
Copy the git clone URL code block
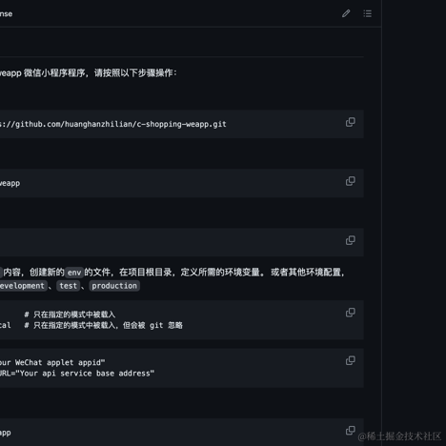coord(351,122)
